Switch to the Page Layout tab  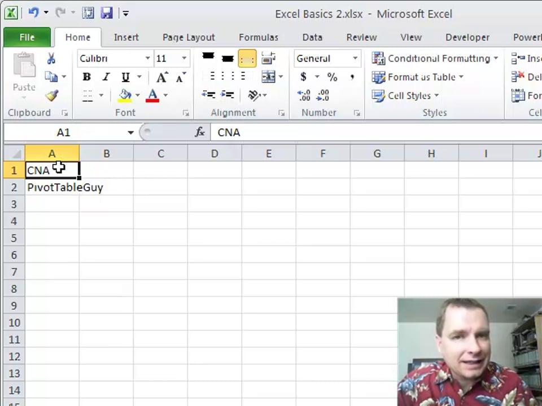189,37
